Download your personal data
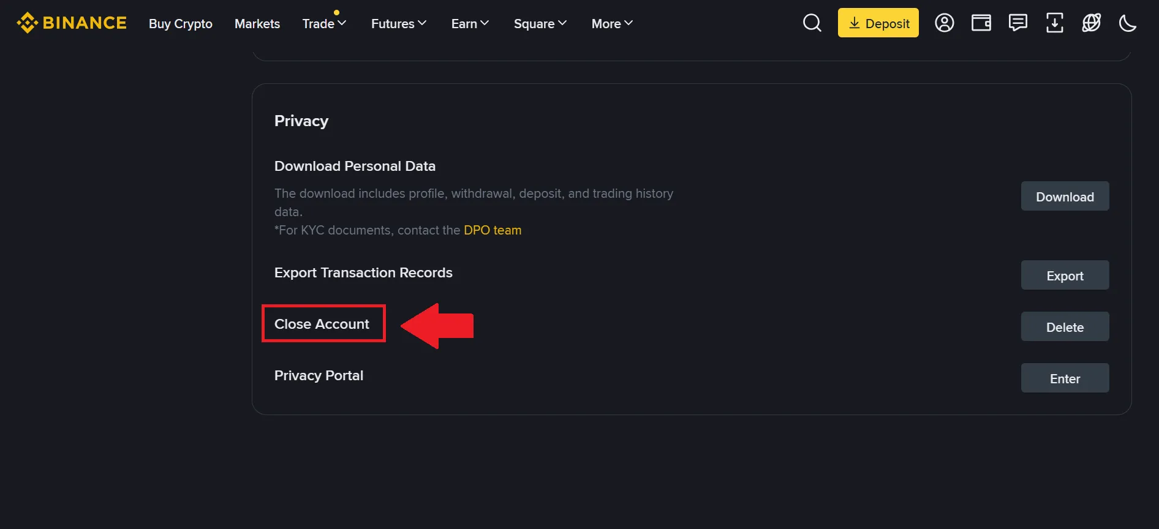Image resolution: width=1159 pixels, height=529 pixels. click(1065, 196)
